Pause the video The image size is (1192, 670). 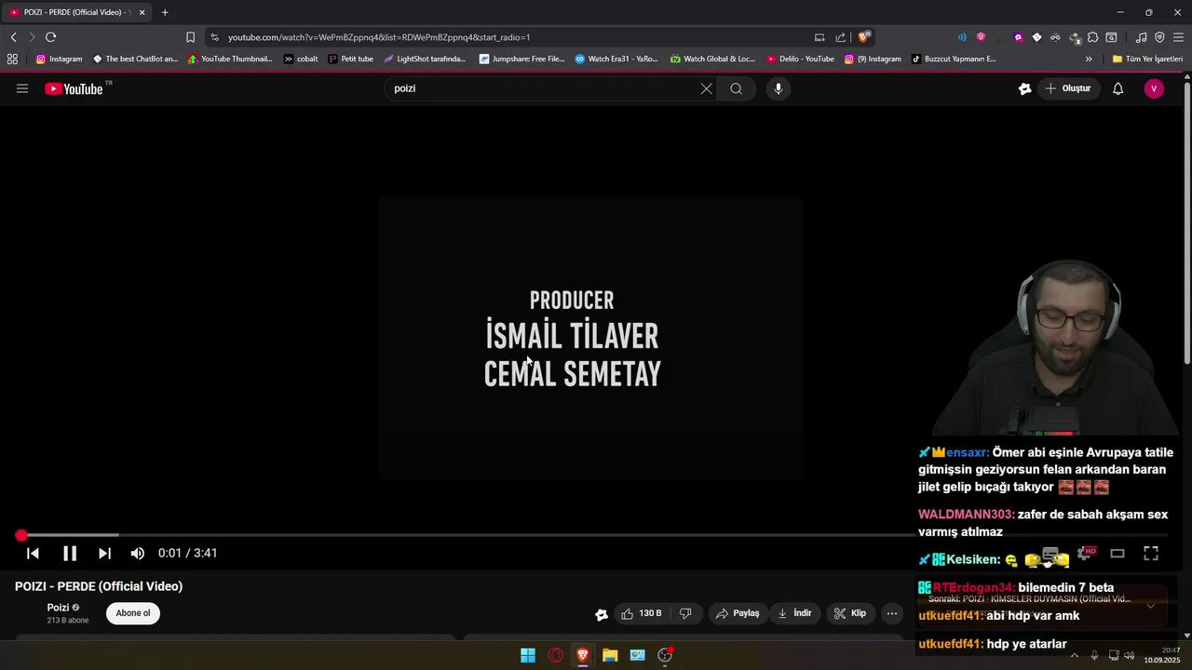70,553
